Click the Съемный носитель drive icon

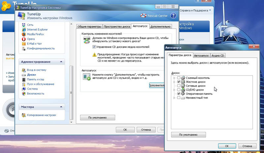tap(183, 78)
